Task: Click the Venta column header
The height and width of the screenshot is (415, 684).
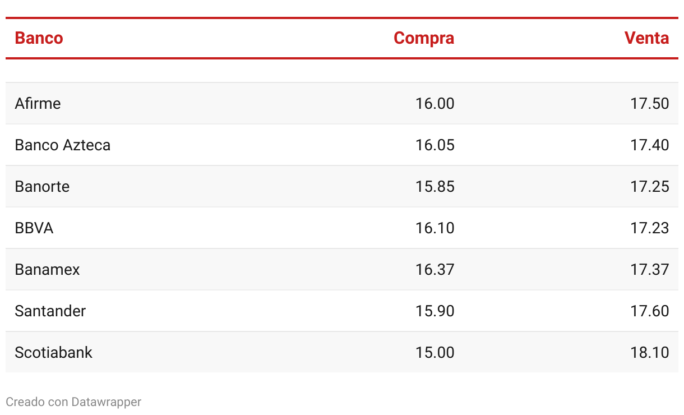Action: tap(647, 38)
